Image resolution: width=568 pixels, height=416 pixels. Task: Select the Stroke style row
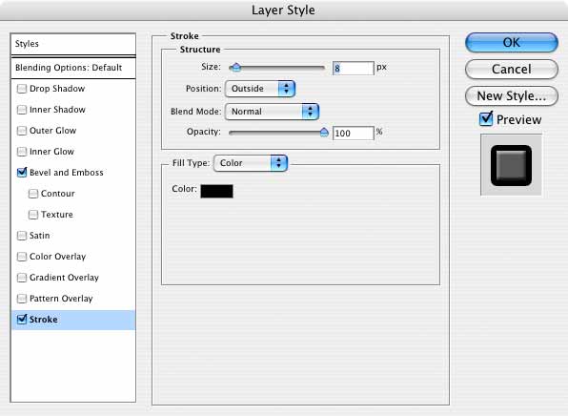coord(73,320)
